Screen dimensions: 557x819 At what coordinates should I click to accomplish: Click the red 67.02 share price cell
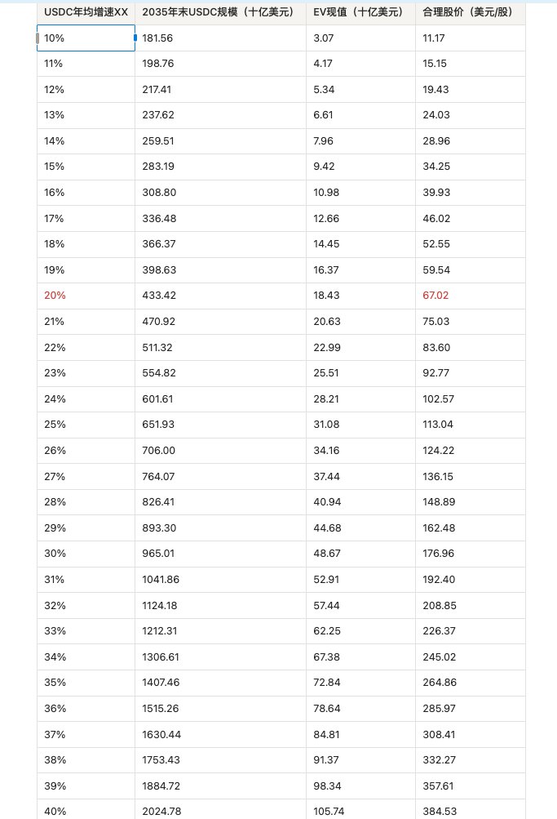click(x=470, y=296)
